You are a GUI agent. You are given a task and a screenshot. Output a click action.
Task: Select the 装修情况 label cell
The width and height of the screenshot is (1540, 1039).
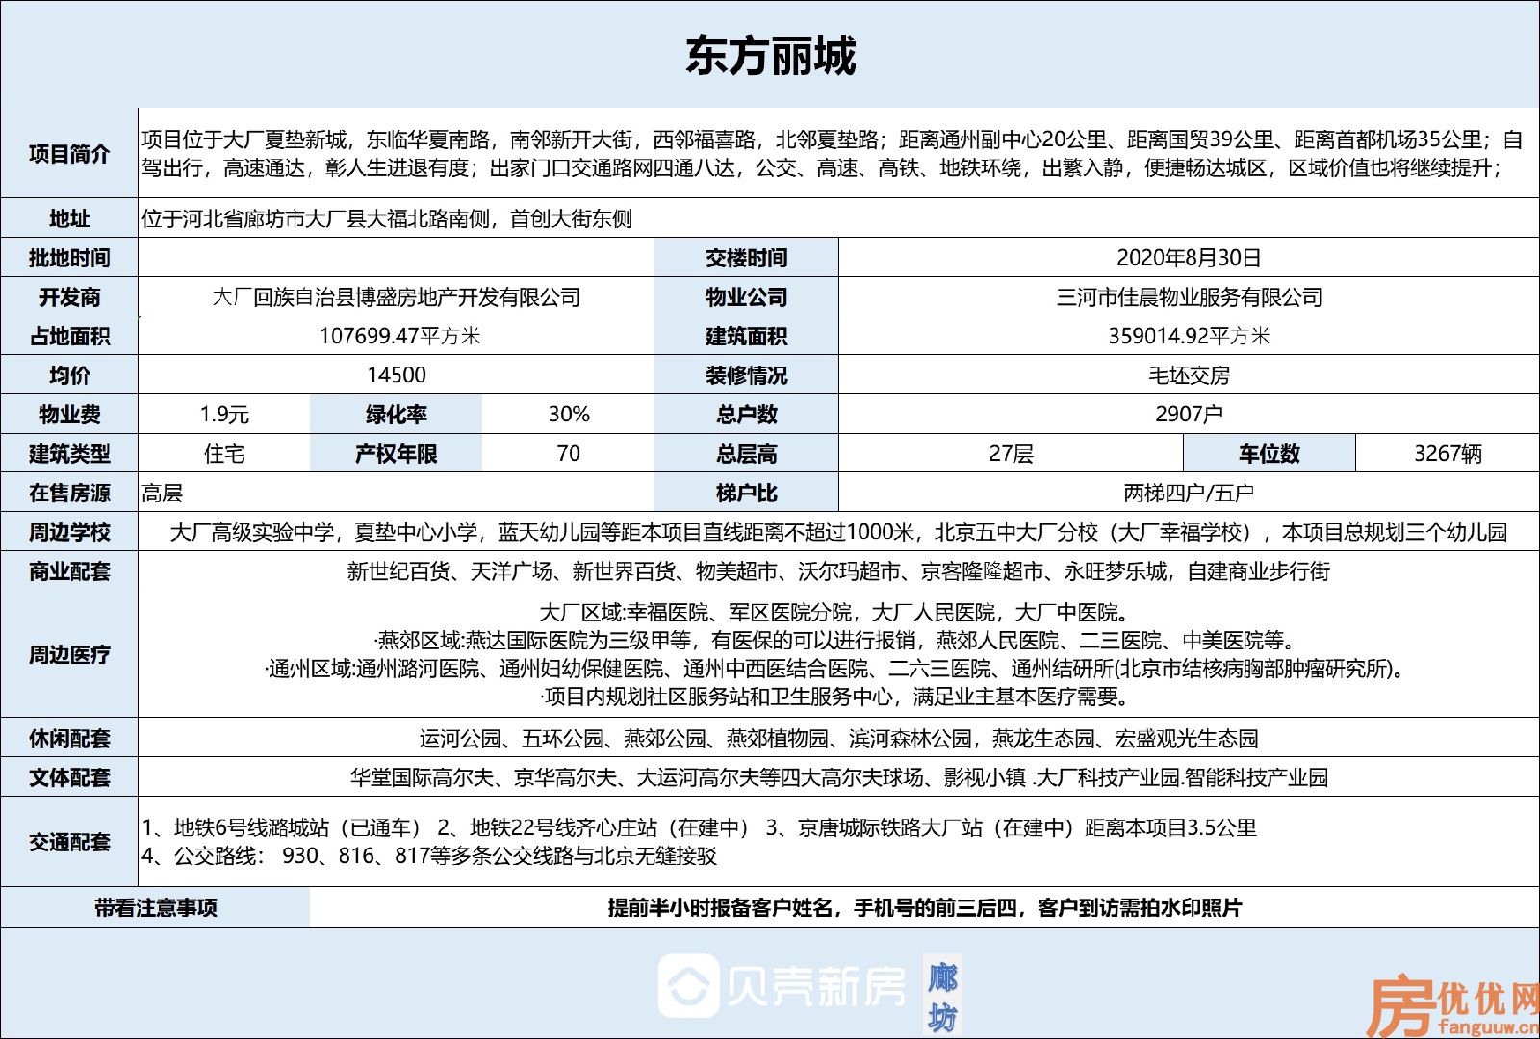click(747, 375)
